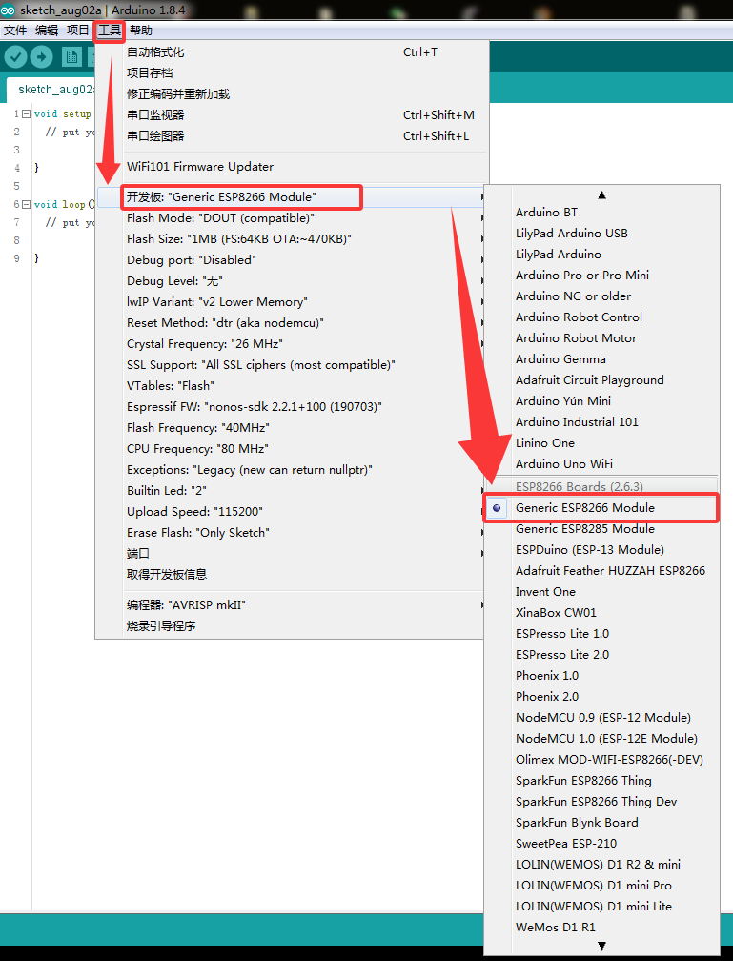The height and width of the screenshot is (961, 733).
Task: Expand the SSL Support option
Action: (292, 364)
